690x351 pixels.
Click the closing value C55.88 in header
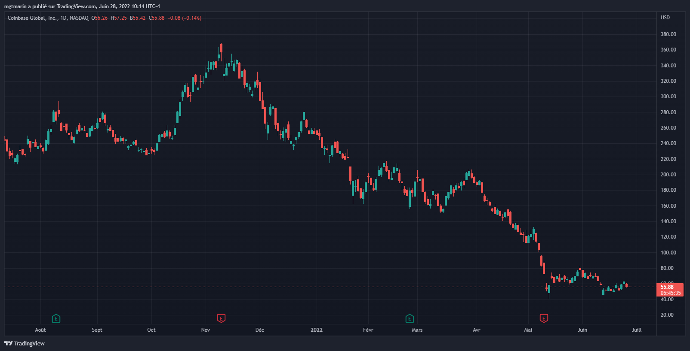157,18
